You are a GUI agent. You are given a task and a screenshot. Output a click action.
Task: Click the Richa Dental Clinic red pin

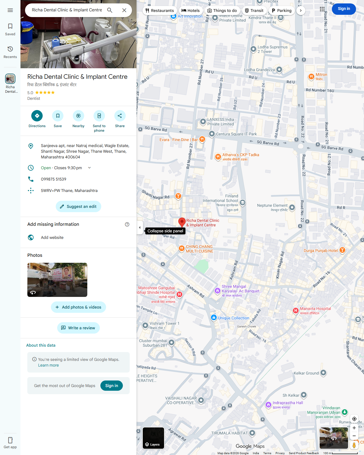click(182, 222)
